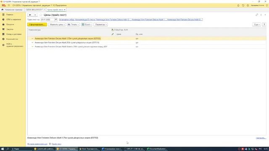Expand the Excel dropdown

tap(87, 25)
